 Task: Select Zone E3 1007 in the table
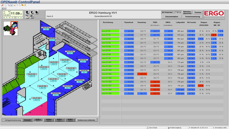click(110, 86)
